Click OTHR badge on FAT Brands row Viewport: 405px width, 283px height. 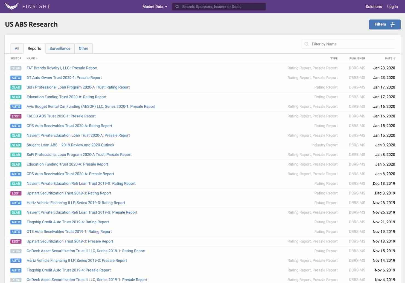16,68
